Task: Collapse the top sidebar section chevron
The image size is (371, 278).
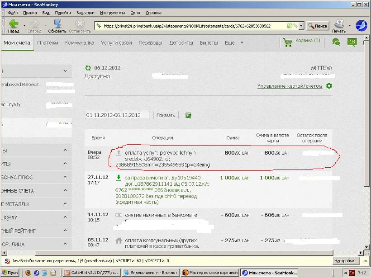Action: tap(65, 71)
